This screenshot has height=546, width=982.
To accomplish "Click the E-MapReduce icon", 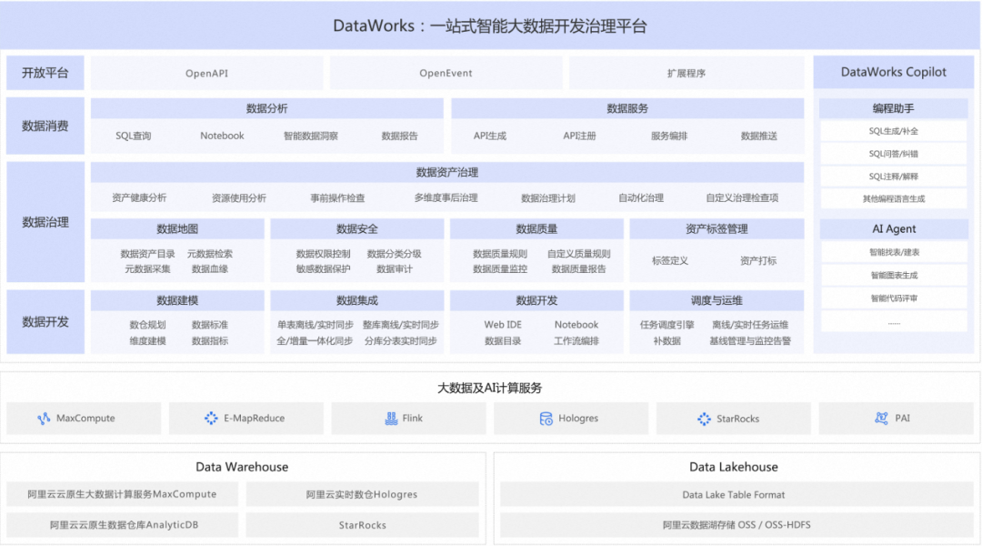I will point(211,418).
